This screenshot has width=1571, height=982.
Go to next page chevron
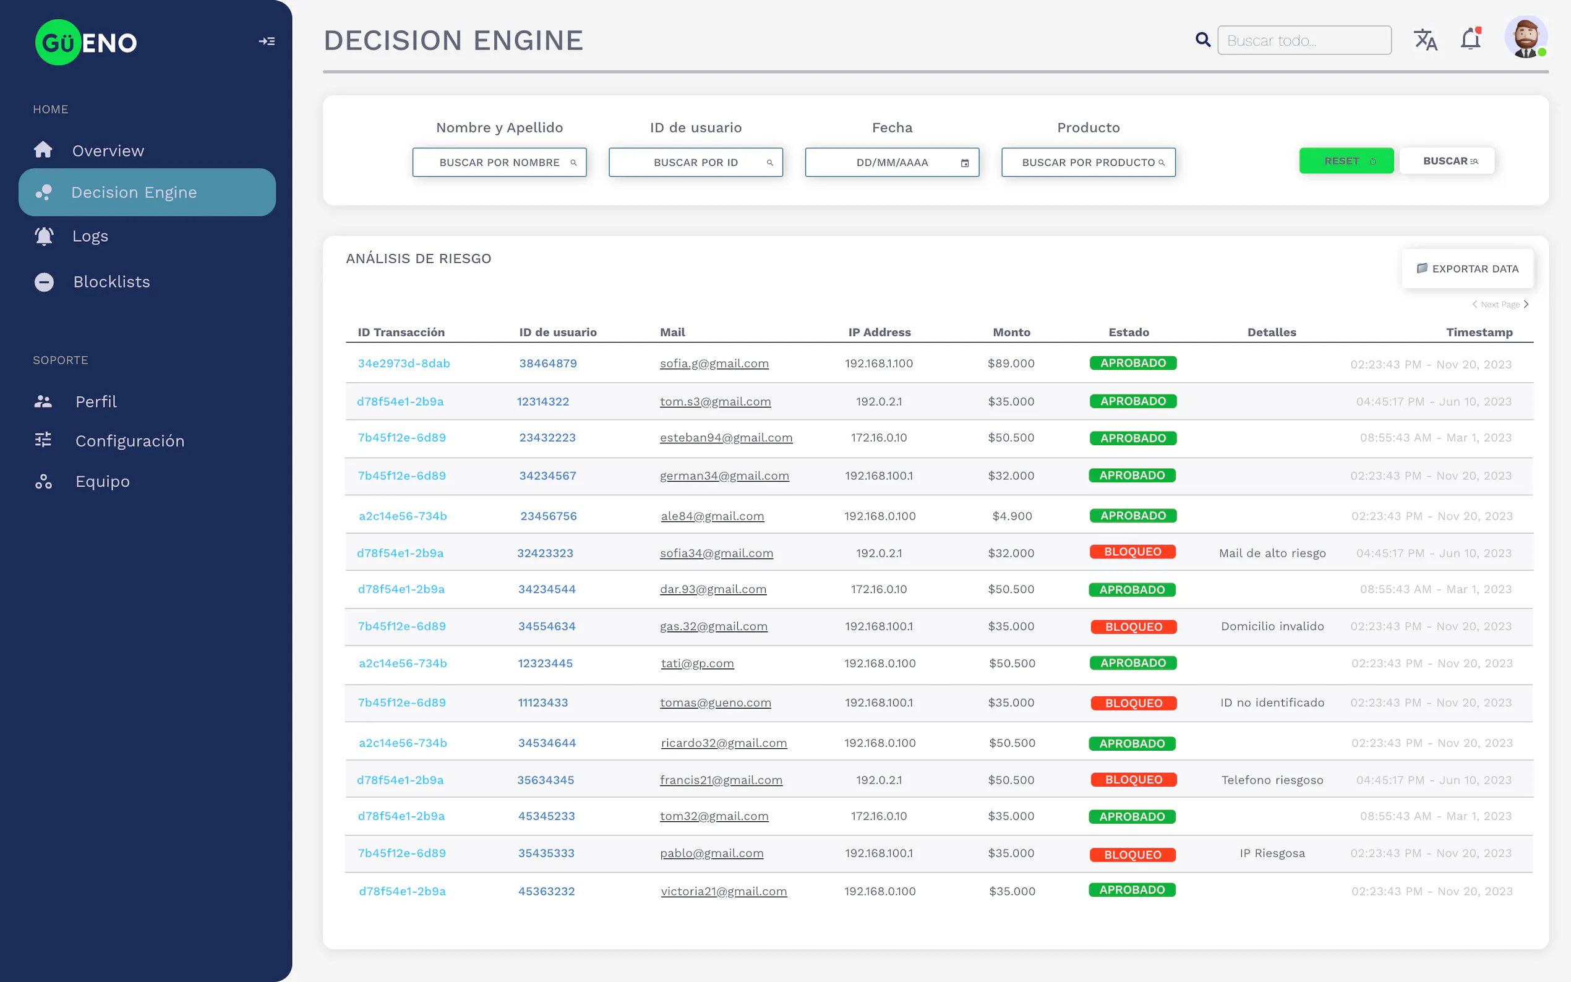[1526, 304]
